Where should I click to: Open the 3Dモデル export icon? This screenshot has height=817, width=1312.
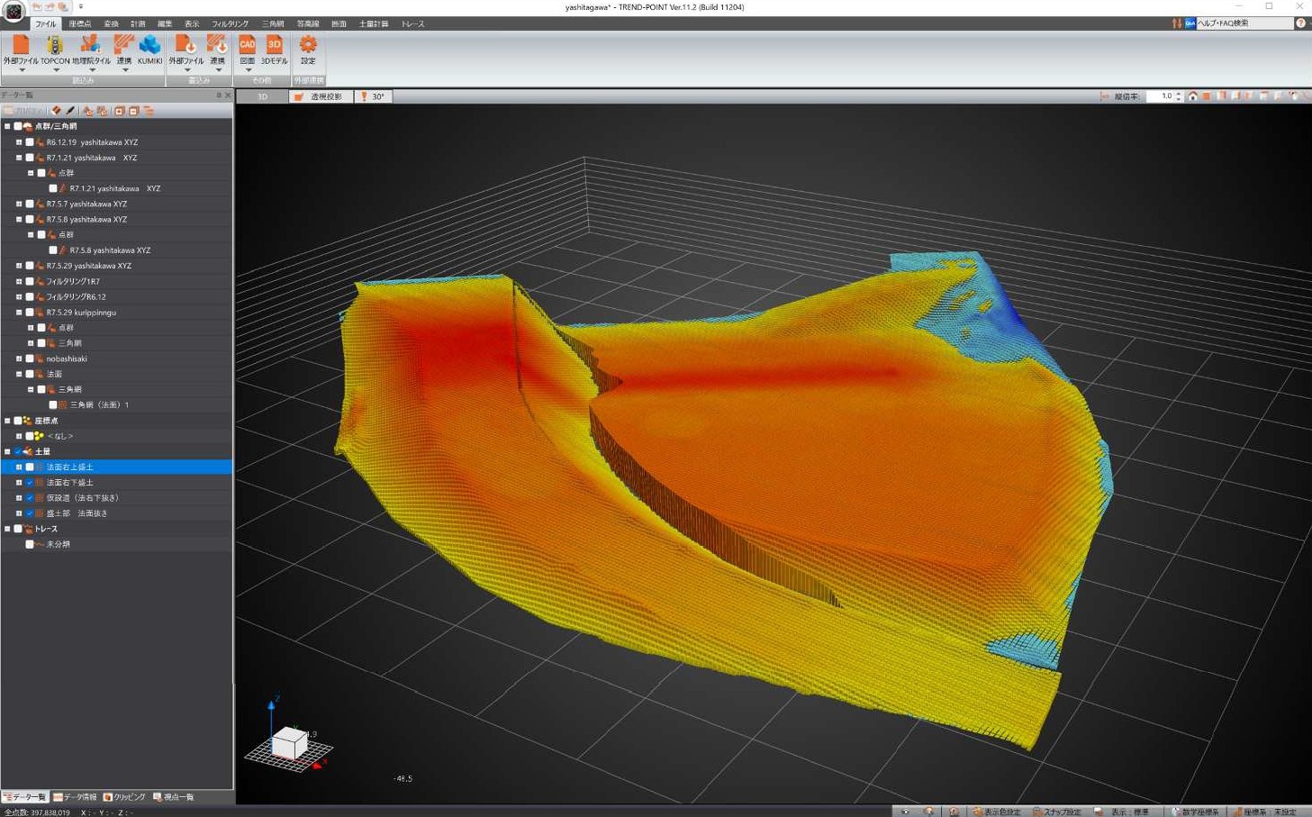point(274,46)
